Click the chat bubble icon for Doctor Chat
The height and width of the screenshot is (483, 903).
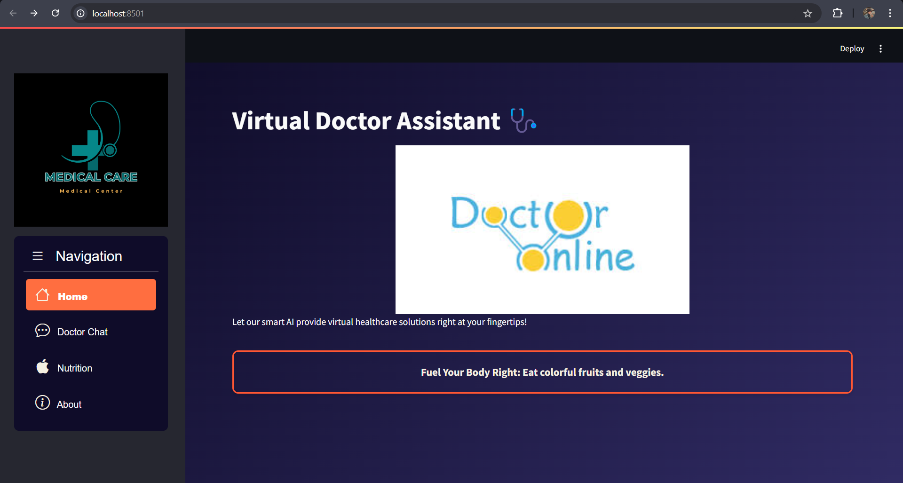coord(42,331)
